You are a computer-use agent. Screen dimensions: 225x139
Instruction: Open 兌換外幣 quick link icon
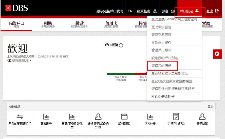tap(150, 117)
